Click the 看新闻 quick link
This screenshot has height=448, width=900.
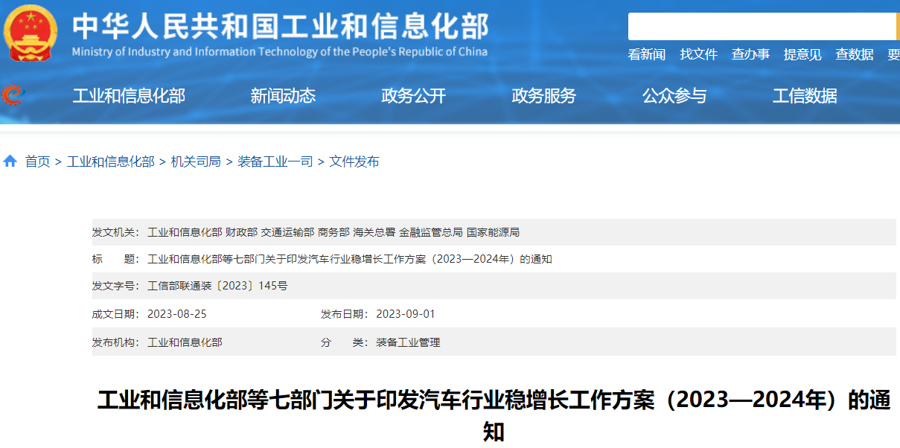click(647, 54)
